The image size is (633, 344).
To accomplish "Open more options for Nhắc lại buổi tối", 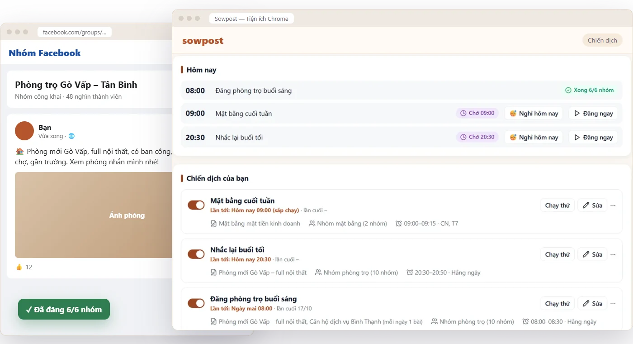I will (613, 254).
